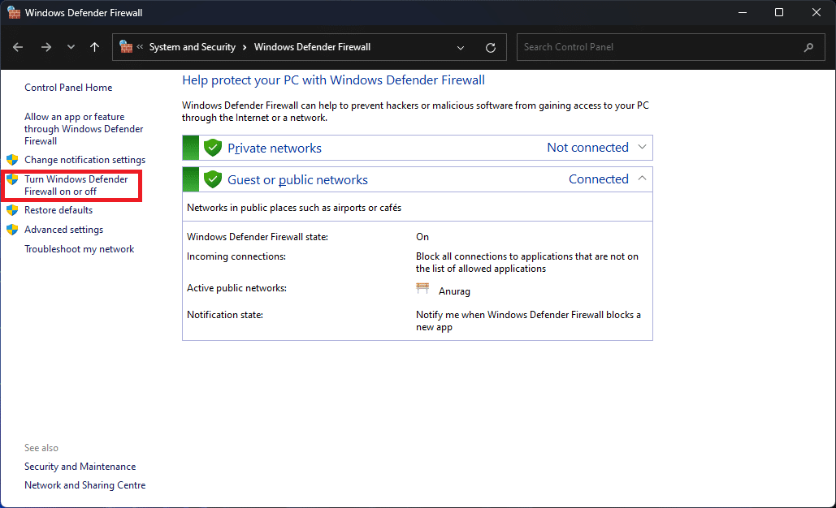Image resolution: width=836 pixels, height=508 pixels.
Task: Click the shield beside Turn Windows Defender Firewall on or off
Action: (11, 179)
